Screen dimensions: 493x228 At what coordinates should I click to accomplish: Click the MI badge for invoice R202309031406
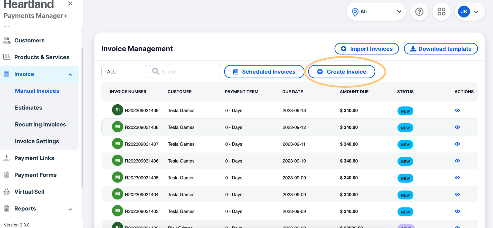pyautogui.click(x=117, y=160)
